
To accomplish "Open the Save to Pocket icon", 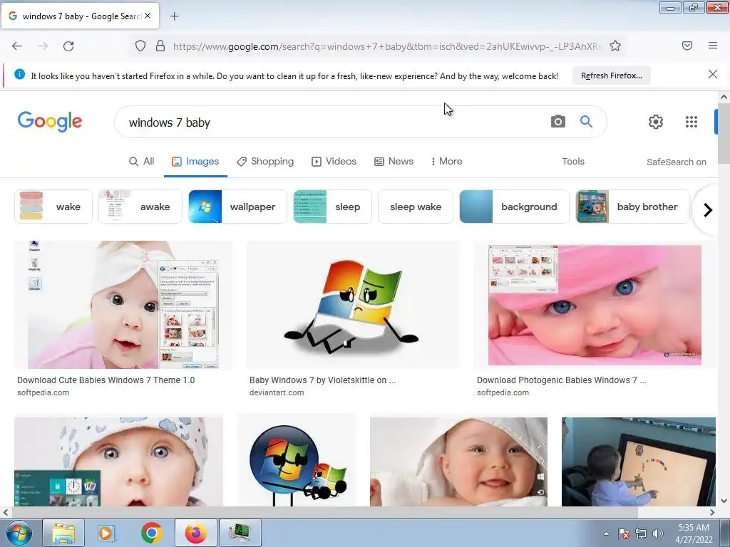I will 687,46.
